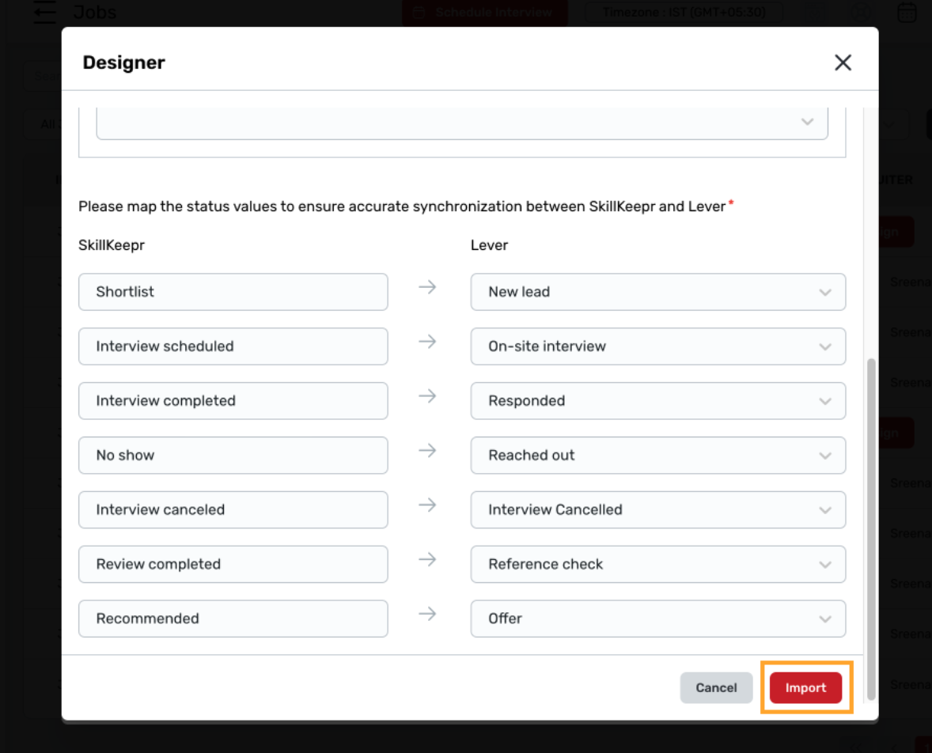Select the Interview completed field
The image size is (932, 753).
tap(233, 401)
